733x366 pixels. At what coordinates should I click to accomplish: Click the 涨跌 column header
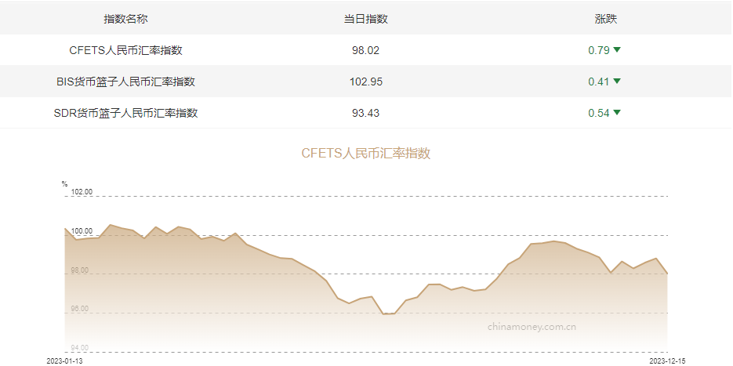pyautogui.click(x=606, y=19)
